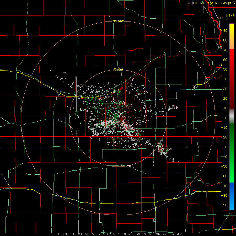Click the -90 value on the velocity scale
Screen dimensions: 236x236
224,205
